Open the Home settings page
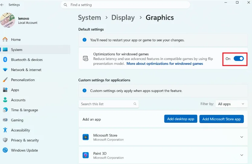Viewport: 252px width, 164px height. tap(35, 39)
